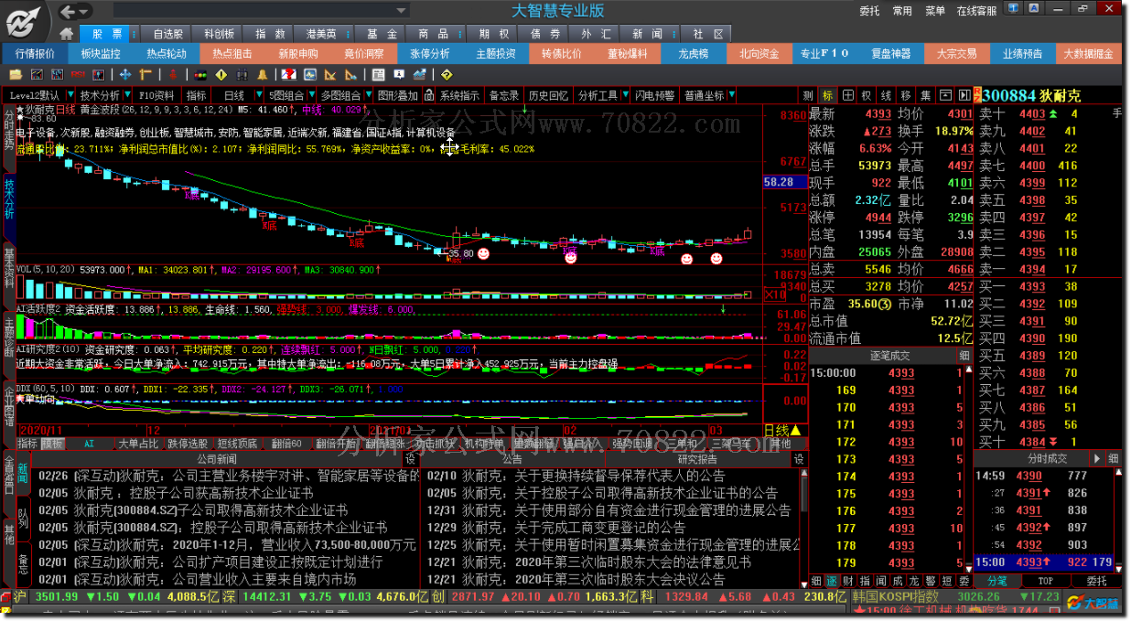Click the 行情报价 button
Viewport: 1131px width, 621px height.
(x=35, y=54)
